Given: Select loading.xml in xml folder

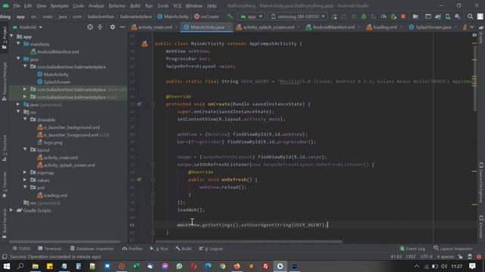Looking at the screenshot, I should [55, 195].
